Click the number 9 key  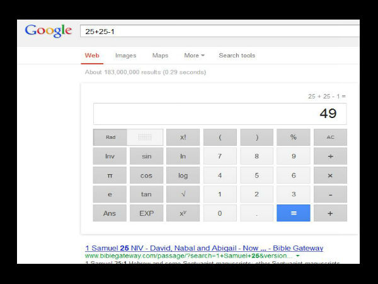(294, 157)
